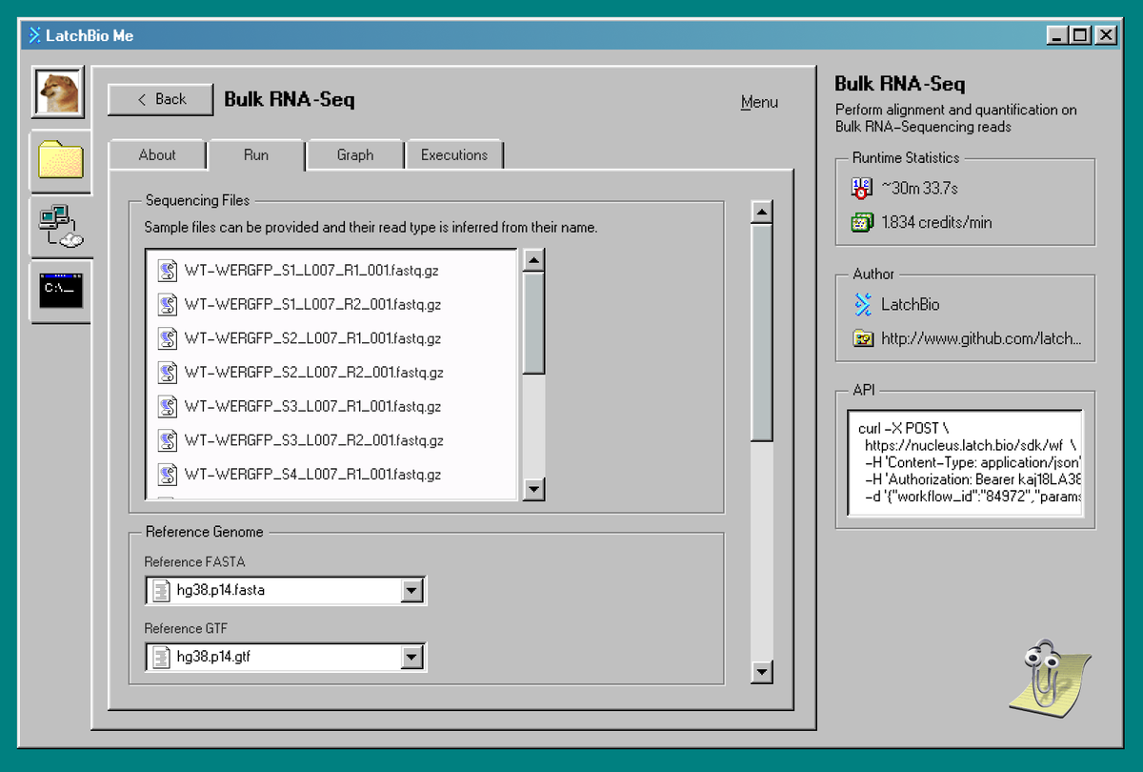Click main panel scroll down arrow
This screenshot has width=1143, height=772.
[761, 672]
